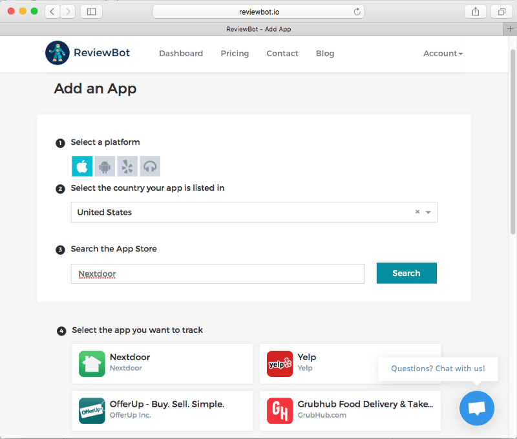Click the OfferUp app icon
This screenshot has width=517, height=439.
92,411
